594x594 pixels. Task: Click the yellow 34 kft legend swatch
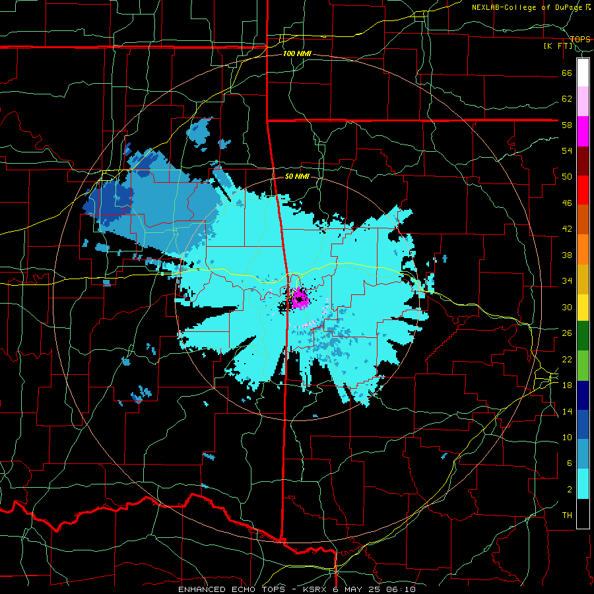[583, 307]
